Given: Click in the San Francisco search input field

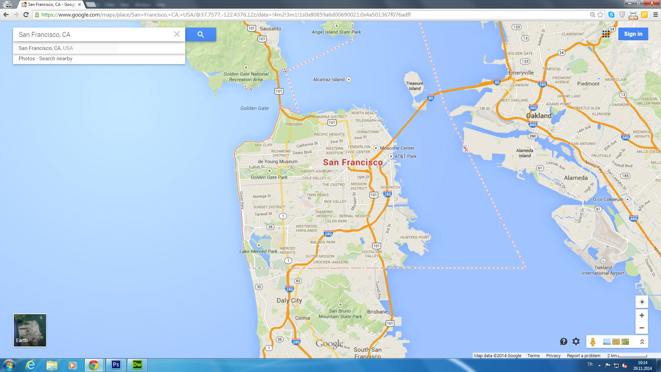Looking at the screenshot, I should tap(93, 34).
